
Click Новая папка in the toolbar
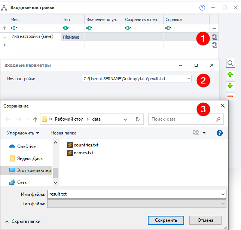point(63,133)
